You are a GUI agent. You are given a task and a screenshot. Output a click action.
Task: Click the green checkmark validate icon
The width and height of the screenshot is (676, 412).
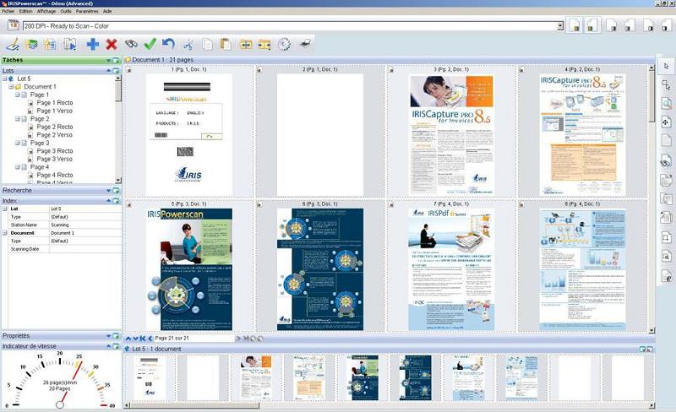150,44
